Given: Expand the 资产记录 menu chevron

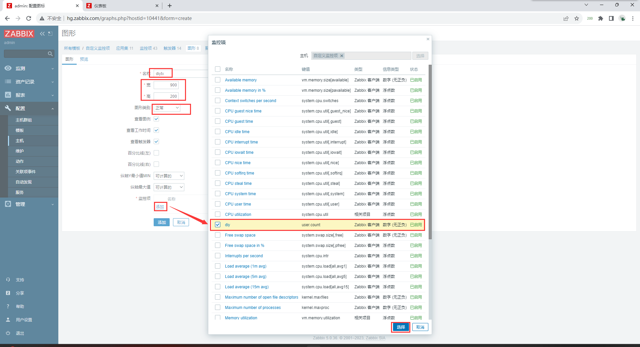Looking at the screenshot, I should [53, 82].
